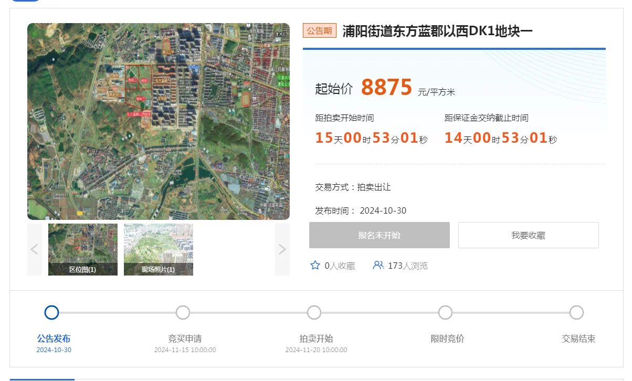Click the 交易方式：拍卖出让 text
Screen dimensions: 632x381
[353, 187]
